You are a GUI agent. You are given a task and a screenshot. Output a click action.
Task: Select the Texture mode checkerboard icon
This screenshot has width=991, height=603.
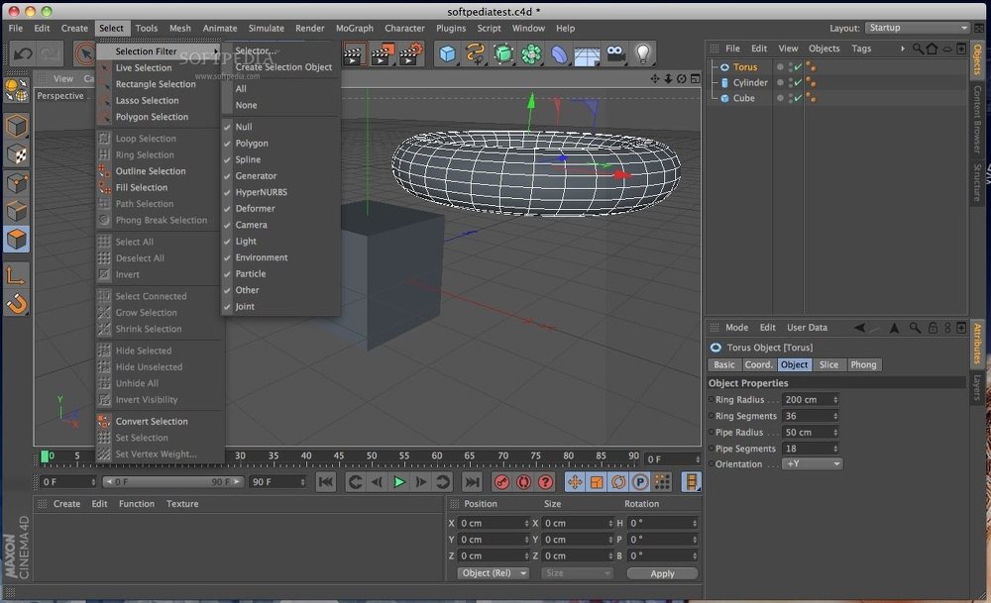(17, 154)
